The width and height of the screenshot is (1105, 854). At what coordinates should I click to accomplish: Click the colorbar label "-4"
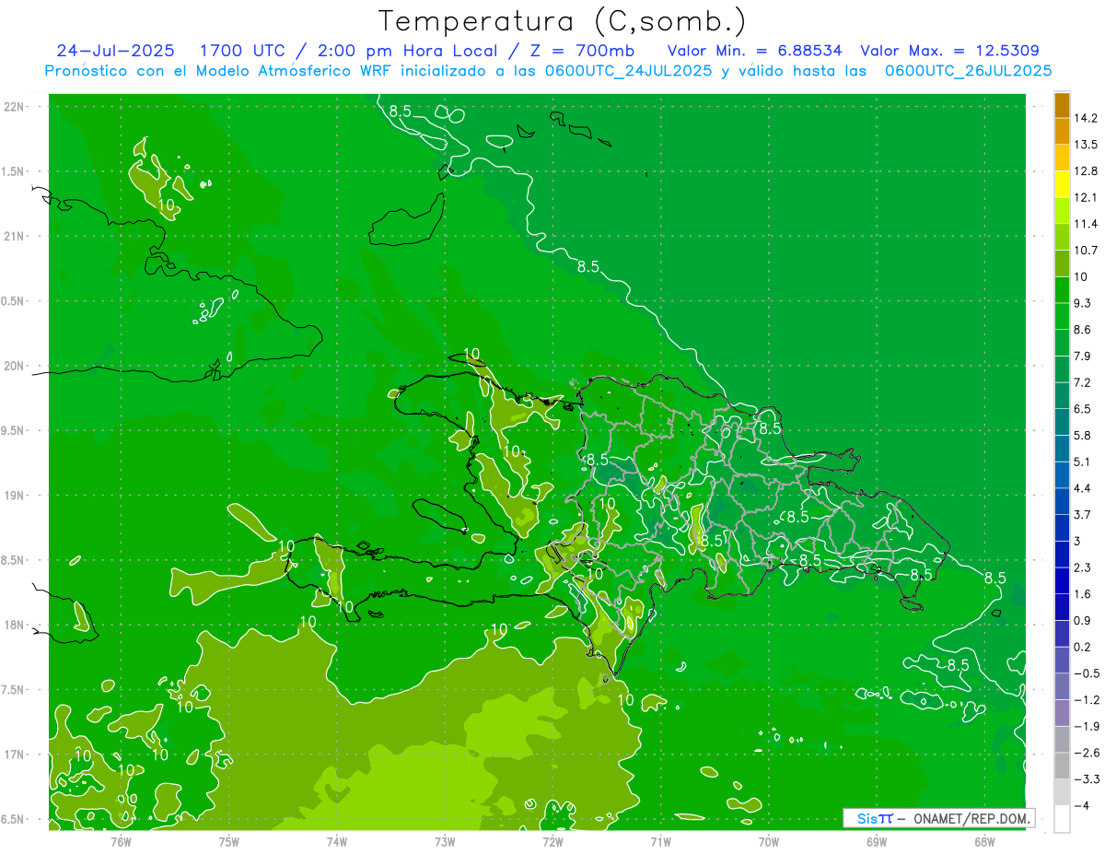pyautogui.click(x=1082, y=806)
